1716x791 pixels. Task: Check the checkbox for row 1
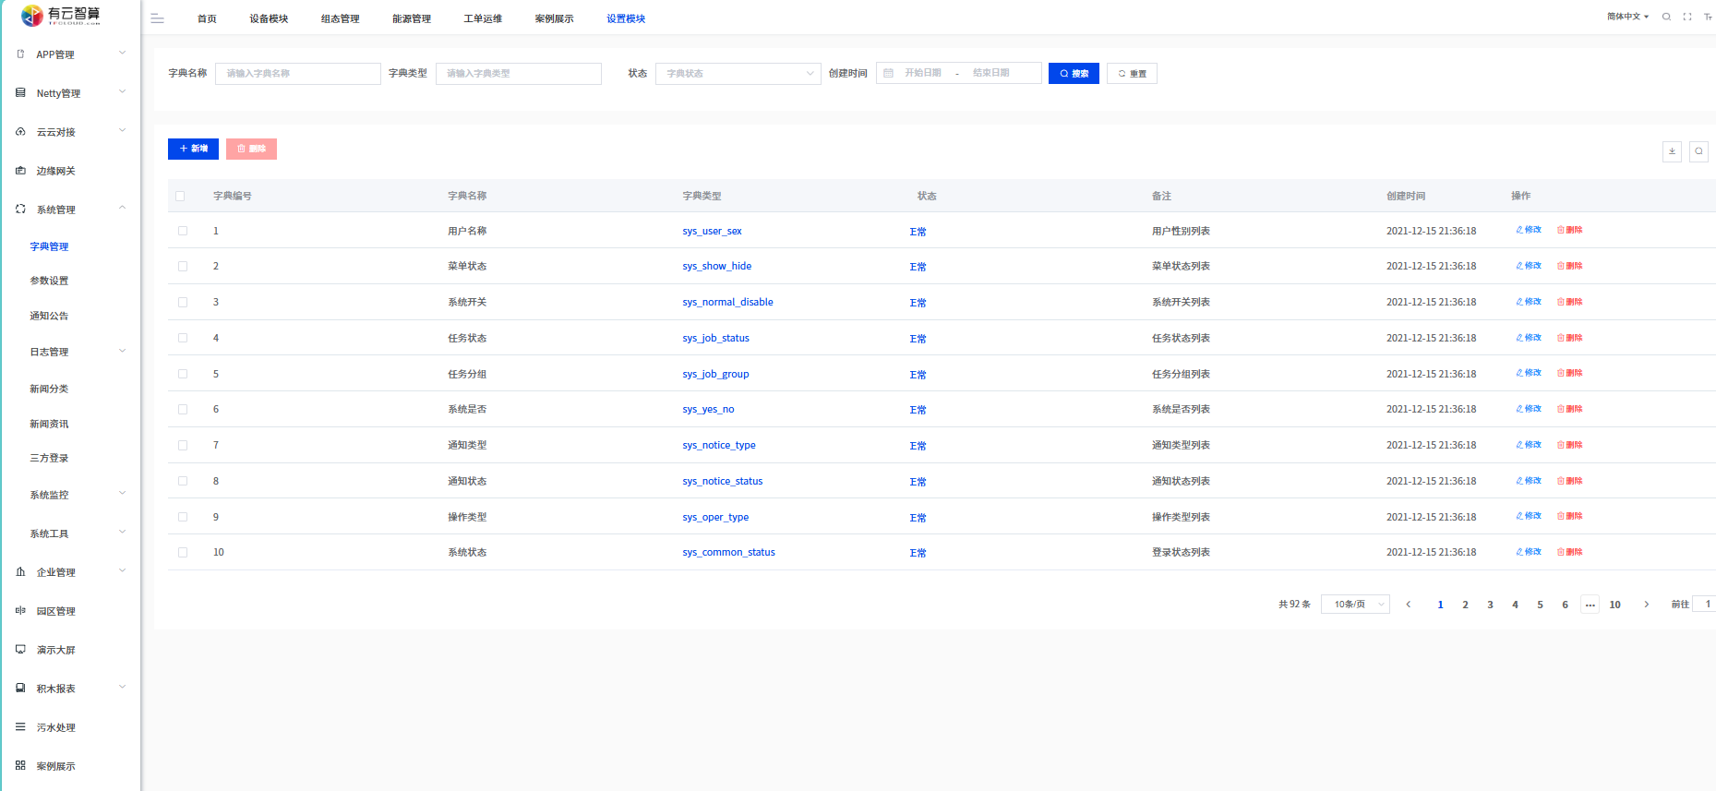coord(183,231)
